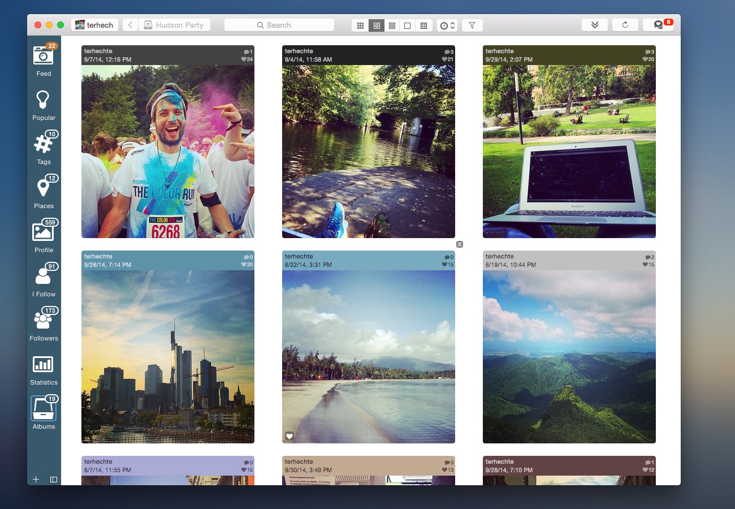Click the 6/19/14, 10:44 PM date text
Screen dimensions: 735x509
(511, 265)
